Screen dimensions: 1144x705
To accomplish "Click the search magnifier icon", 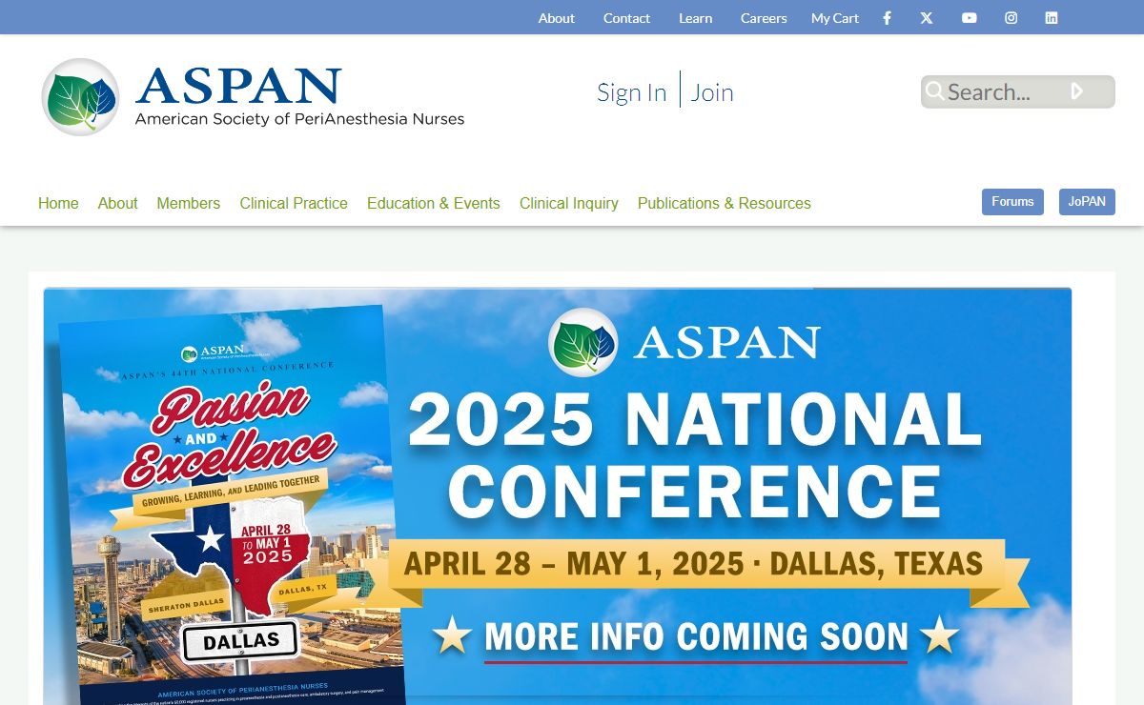I will 934,91.
